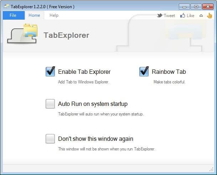This screenshot has height=175, width=217.
Task: Minimize the TabExplorer window
Action: [184, 6]
